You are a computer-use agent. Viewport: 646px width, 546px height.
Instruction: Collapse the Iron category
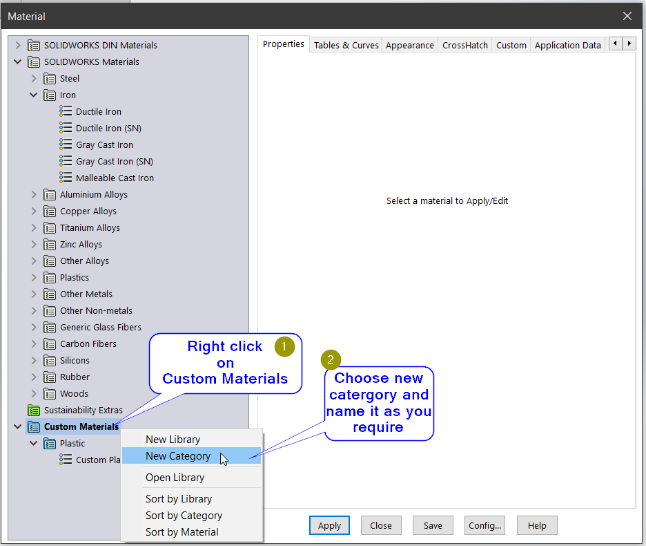34,95
